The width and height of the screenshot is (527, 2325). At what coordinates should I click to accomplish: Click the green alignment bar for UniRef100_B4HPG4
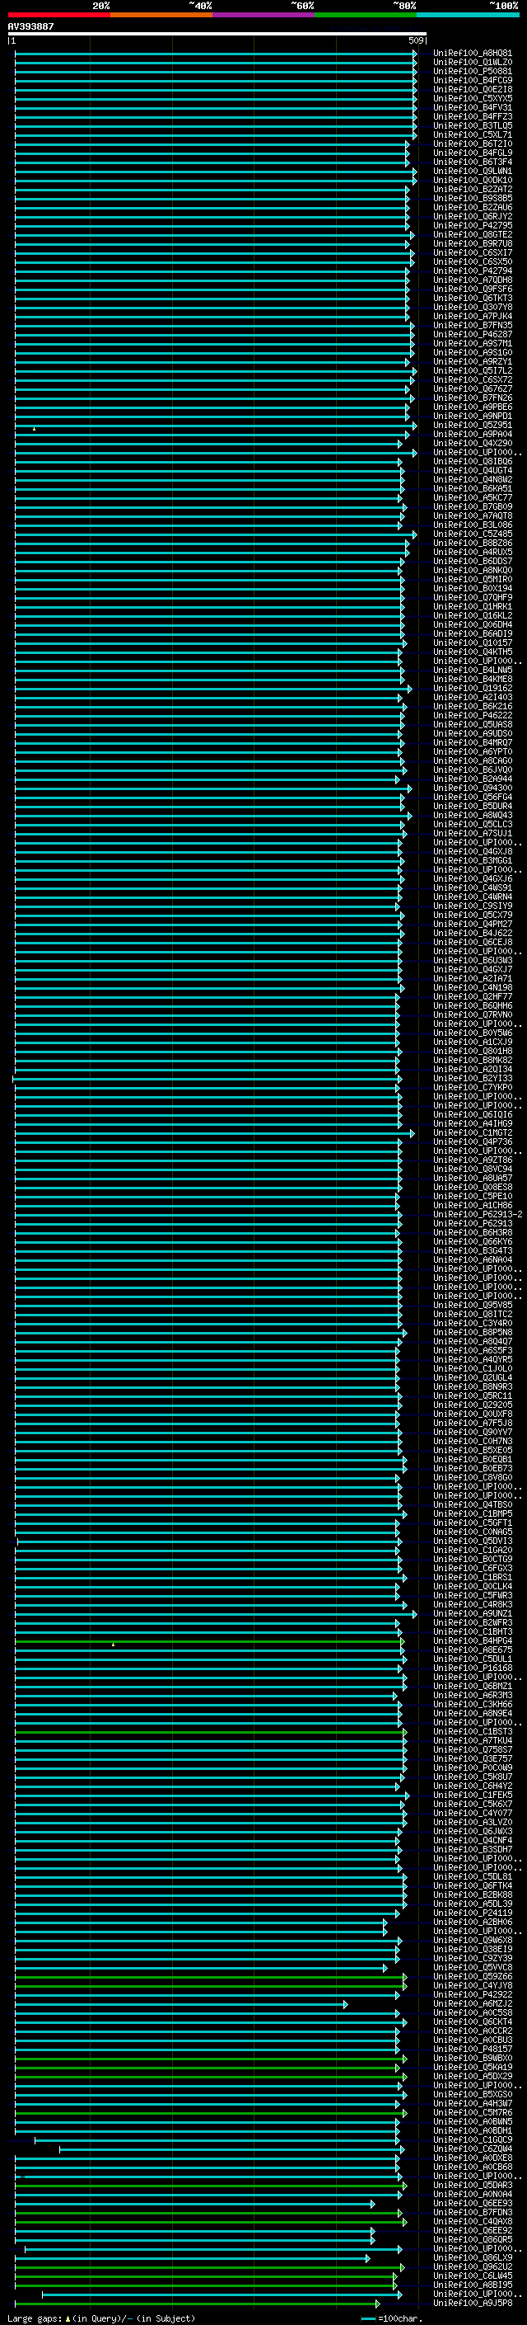click(209, 1640)
